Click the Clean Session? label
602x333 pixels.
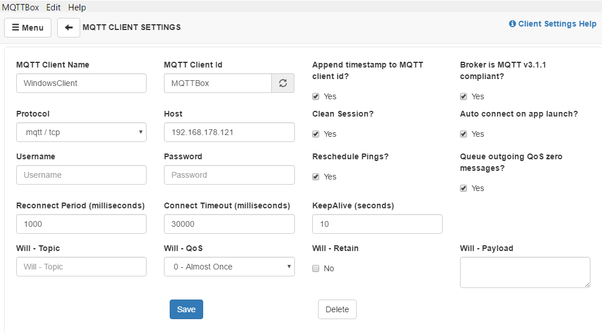click(343, 114)
